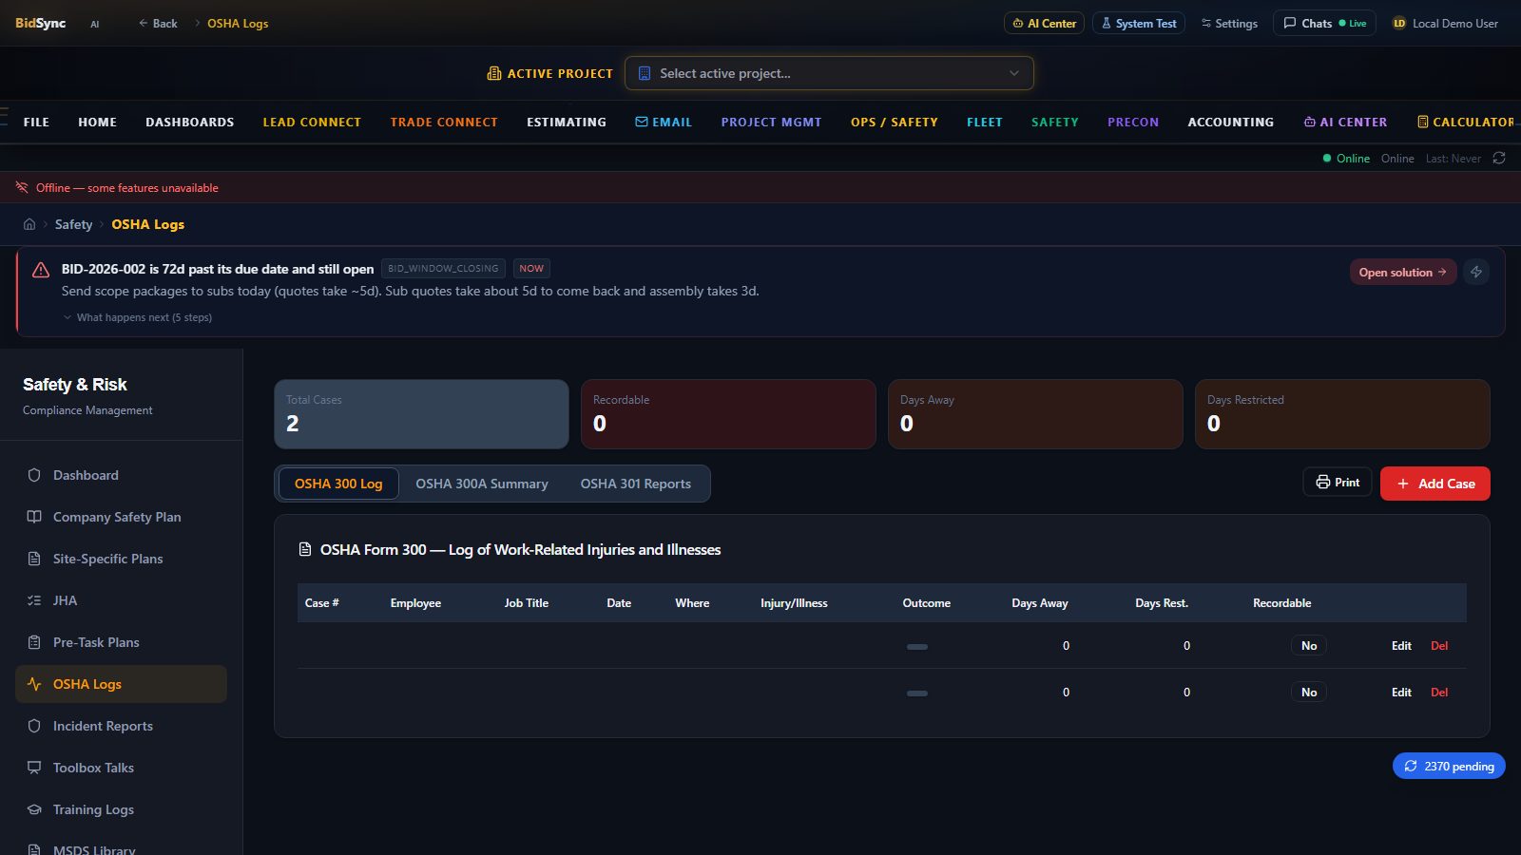Image resolution: width=1521 pixels, height=855 pixels.
Task: Open the CALCULATOR menu item
Action: pyautogui.click(x=1465, y=122)
